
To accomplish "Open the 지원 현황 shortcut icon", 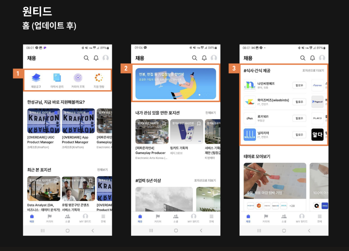I will point(99,80).
